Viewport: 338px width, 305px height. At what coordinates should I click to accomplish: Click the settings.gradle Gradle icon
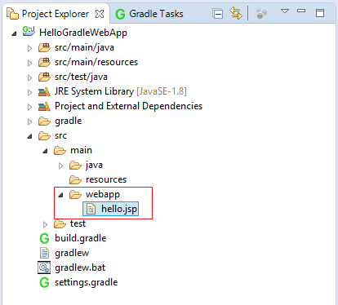tap(44, 282)
